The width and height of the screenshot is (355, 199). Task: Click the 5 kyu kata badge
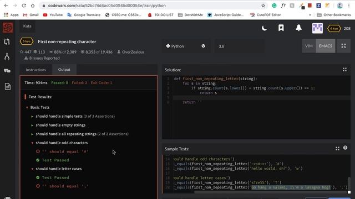point(27,41)
